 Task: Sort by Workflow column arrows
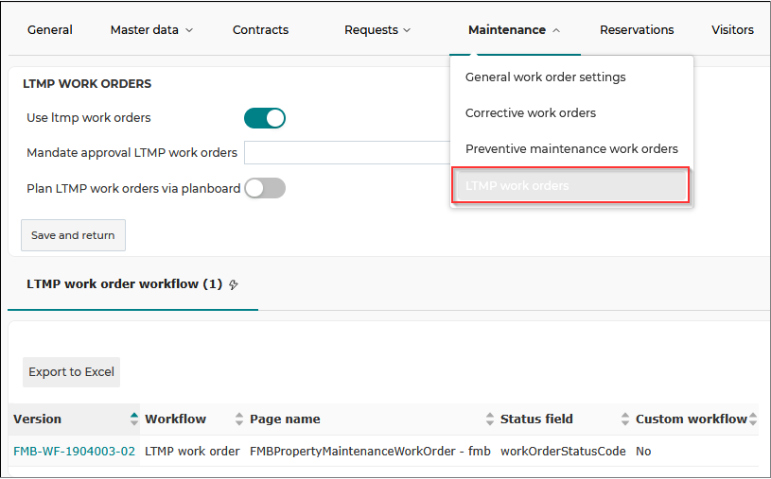tap(239, 419)
